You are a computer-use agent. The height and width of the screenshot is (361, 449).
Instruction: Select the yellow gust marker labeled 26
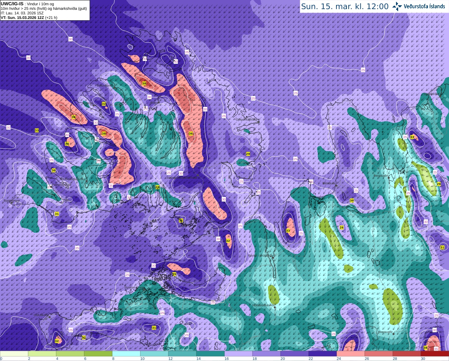click(x=342, y=227)
